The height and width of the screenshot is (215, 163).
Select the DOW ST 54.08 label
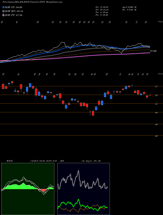coord(13,7)
